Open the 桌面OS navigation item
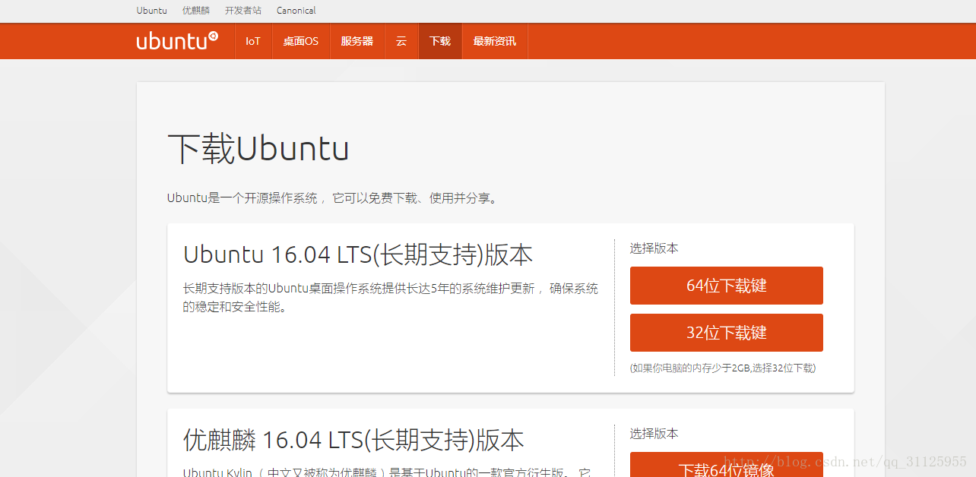 tap(301, 41)
